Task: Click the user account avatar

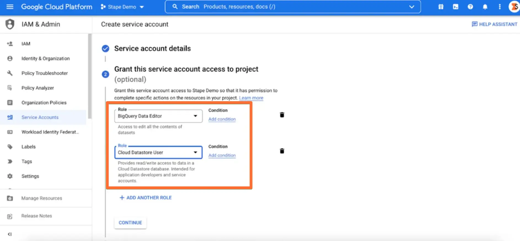Action: point(514,7)
